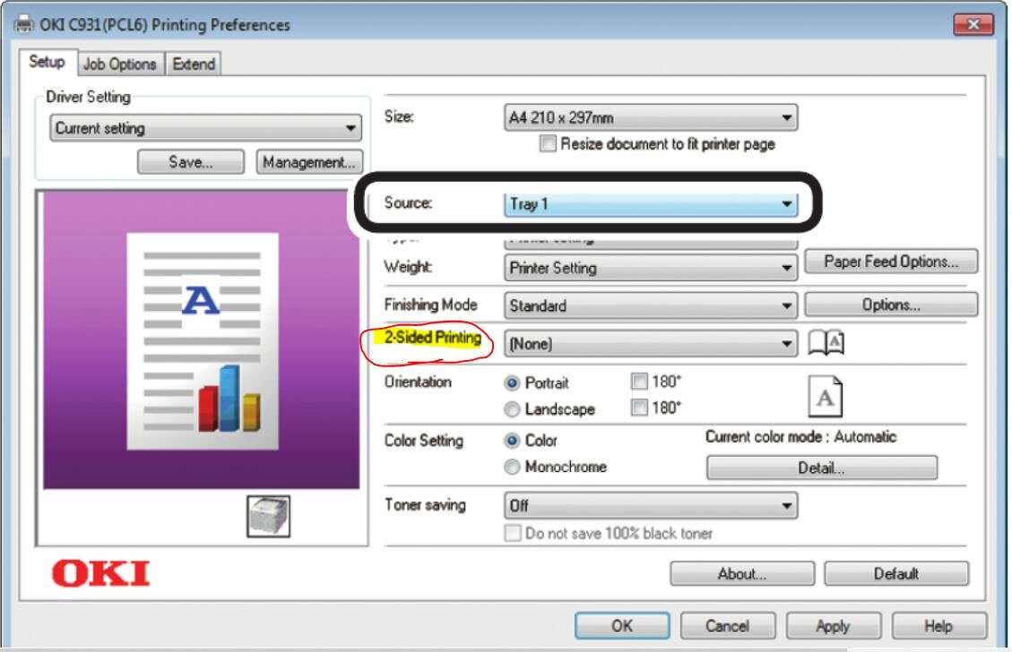Screen dimensions: 1012x652
Task: Expand the Driver Setting dropdown
Action: click(x=205, y=128)
